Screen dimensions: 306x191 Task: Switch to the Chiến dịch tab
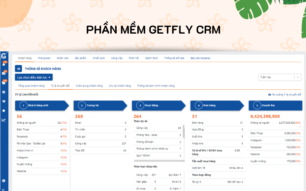[x=99, y=58]
